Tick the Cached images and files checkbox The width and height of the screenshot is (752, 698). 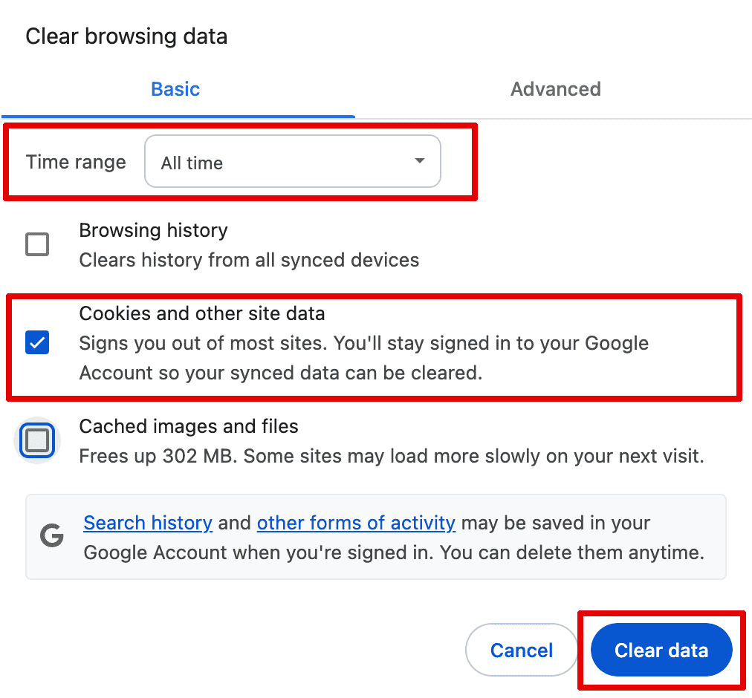tap(37, 441)
